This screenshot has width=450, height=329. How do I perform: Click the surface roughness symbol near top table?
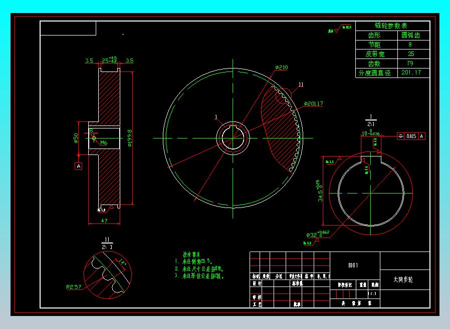click(x=340, y=29)
